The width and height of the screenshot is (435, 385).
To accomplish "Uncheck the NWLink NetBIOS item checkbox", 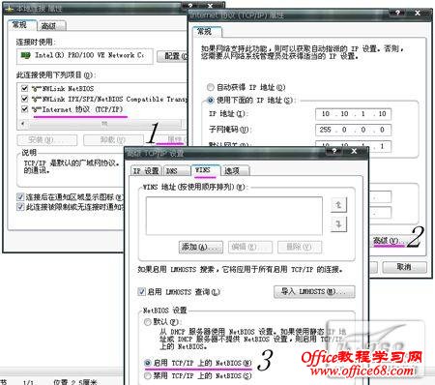I will click(24, 88).
